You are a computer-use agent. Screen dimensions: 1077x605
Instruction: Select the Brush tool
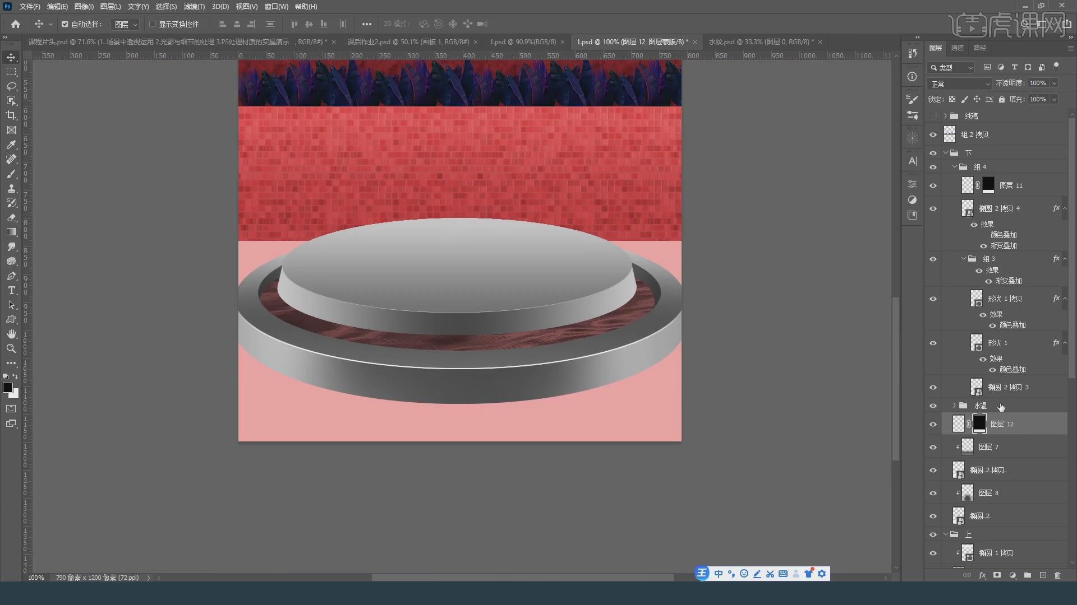pyautogui.click(x=11, y=174)
